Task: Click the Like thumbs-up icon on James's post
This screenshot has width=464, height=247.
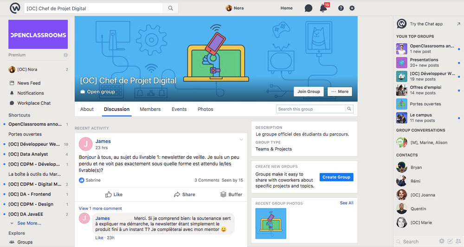Action: (108, 194)
